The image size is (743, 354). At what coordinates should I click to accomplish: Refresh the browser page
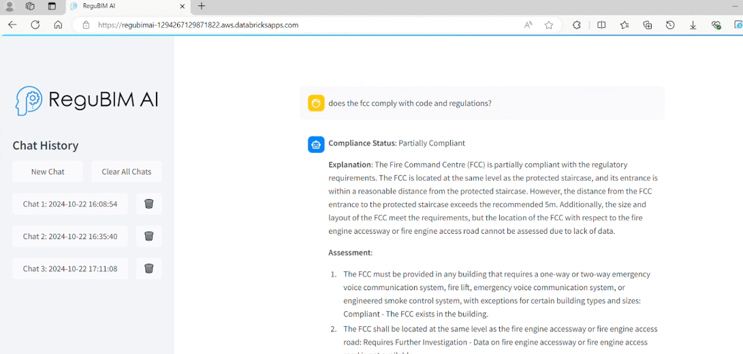tap(35, 25)
